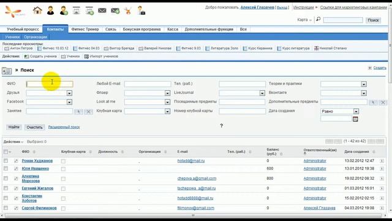Viewport: 392px width, 221px height.
Task: Click the horizontal scrollbar at bottom
Action: pyautogui.click(x=193, y=215)
